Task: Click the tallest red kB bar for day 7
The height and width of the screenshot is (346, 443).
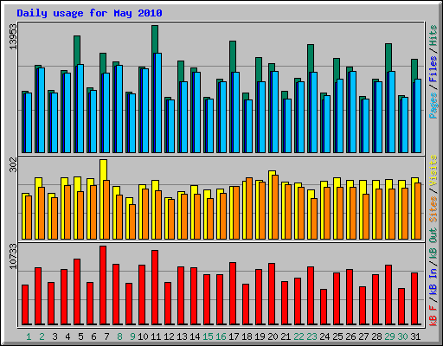Action: click(103, 285)
